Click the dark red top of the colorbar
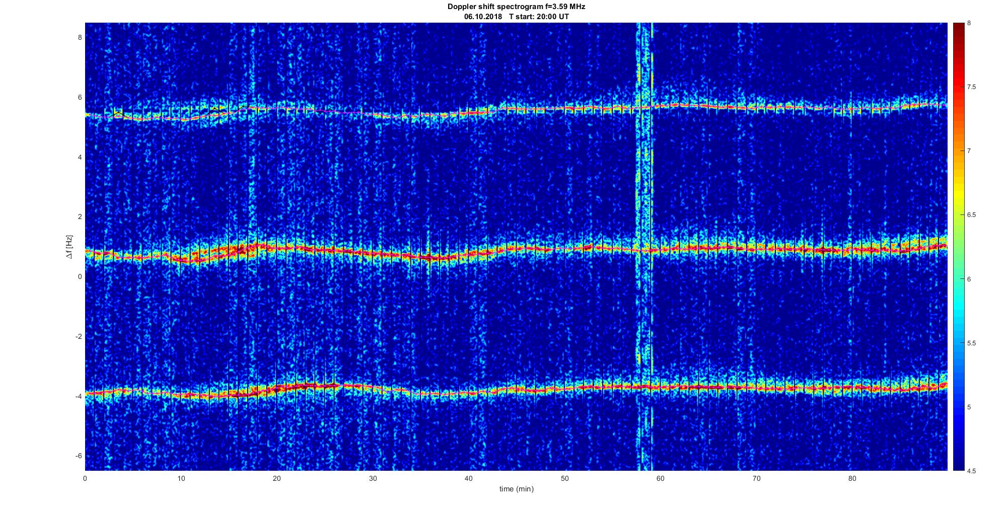This screenshot has width=1007, height=505. [958, 28]
